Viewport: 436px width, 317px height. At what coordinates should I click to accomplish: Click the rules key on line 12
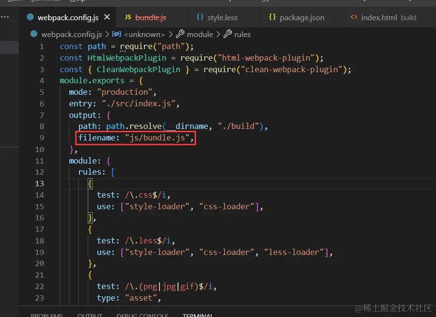[x=90, y=172]
